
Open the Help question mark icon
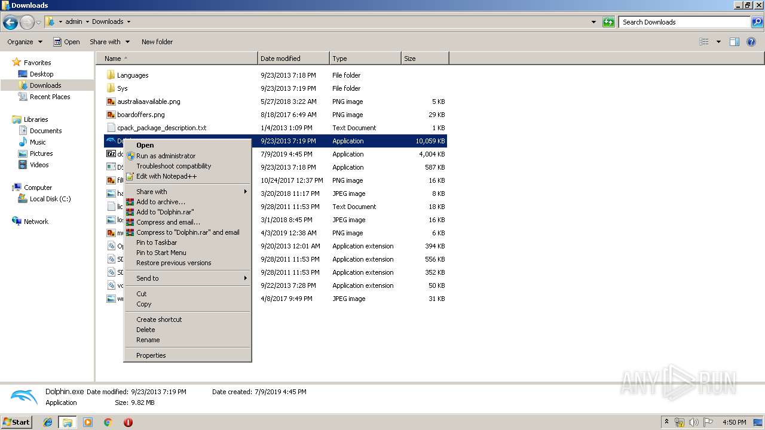coord(751,42)
